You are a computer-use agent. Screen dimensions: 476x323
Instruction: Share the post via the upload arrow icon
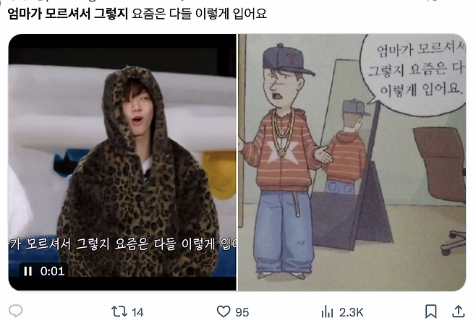(x=459, y=311)
